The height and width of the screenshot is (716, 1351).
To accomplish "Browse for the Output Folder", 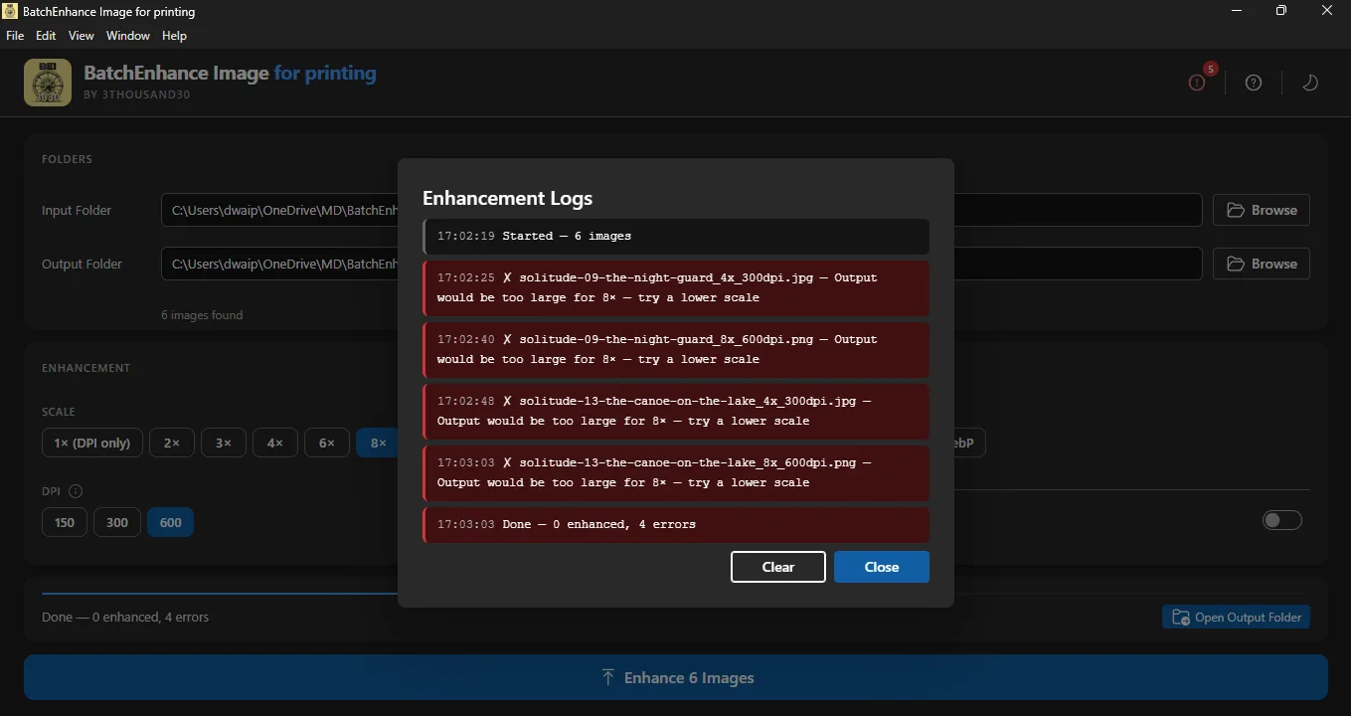I will click(x=1262, y=264).
